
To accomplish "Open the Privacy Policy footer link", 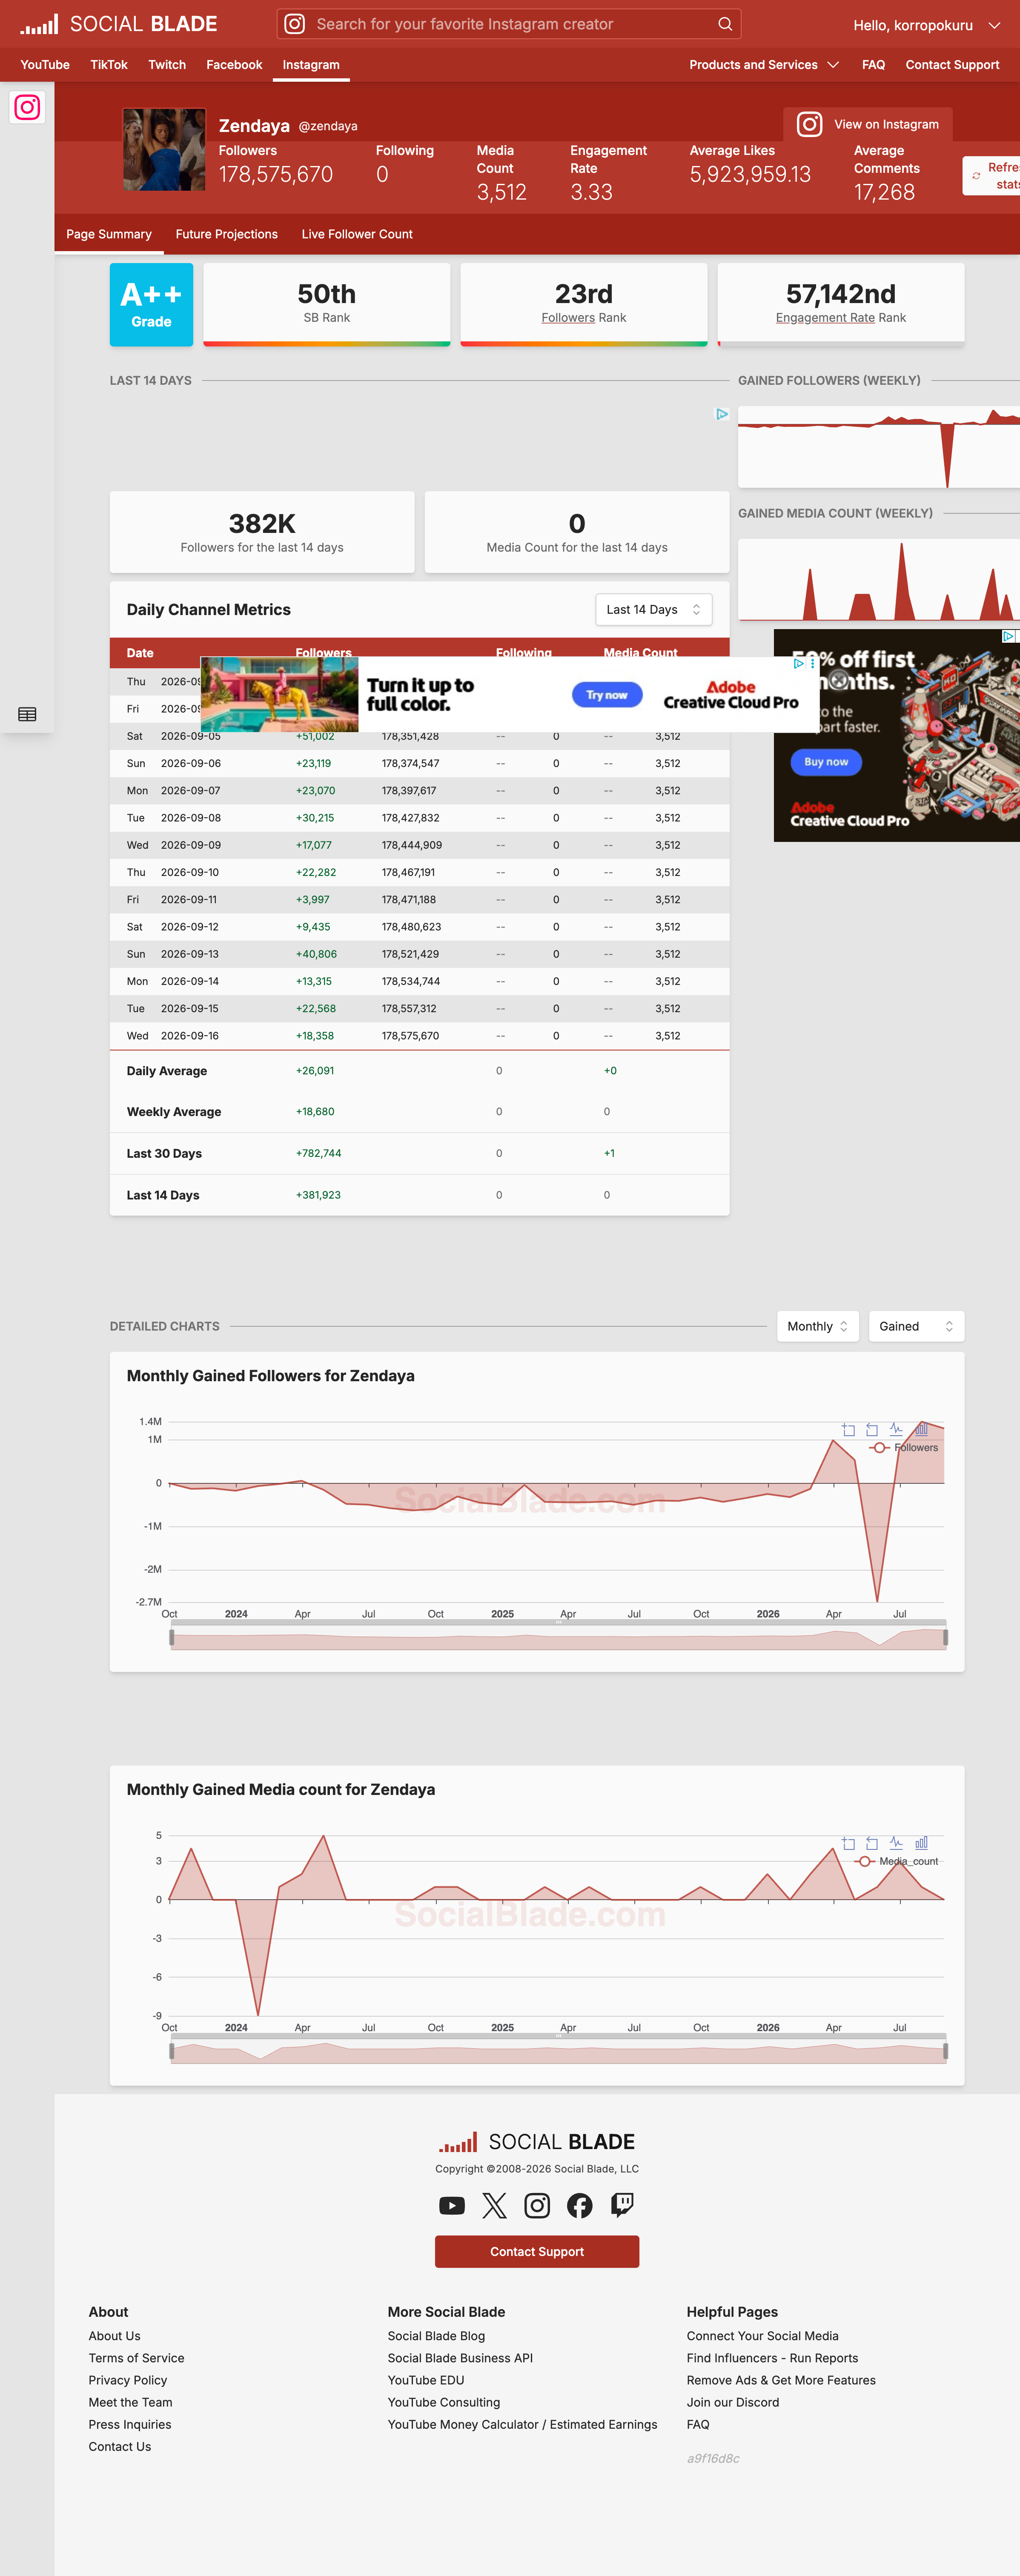I will pos(128,2380).
